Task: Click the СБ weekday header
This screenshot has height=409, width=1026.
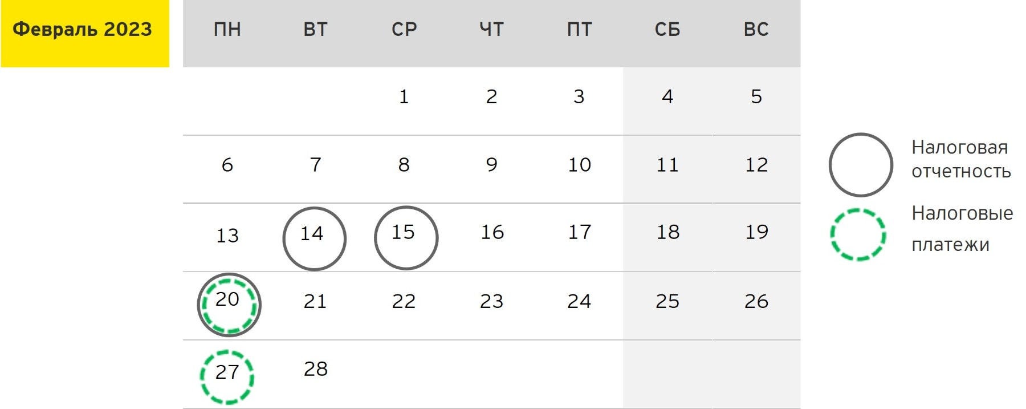Action: coord(667,30)
